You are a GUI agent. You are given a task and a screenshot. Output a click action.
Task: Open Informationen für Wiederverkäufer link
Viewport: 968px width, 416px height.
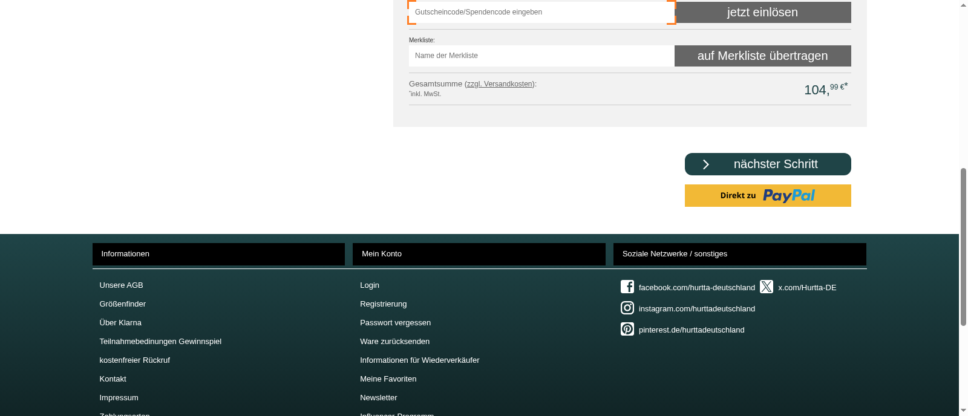tap(420, 360)
